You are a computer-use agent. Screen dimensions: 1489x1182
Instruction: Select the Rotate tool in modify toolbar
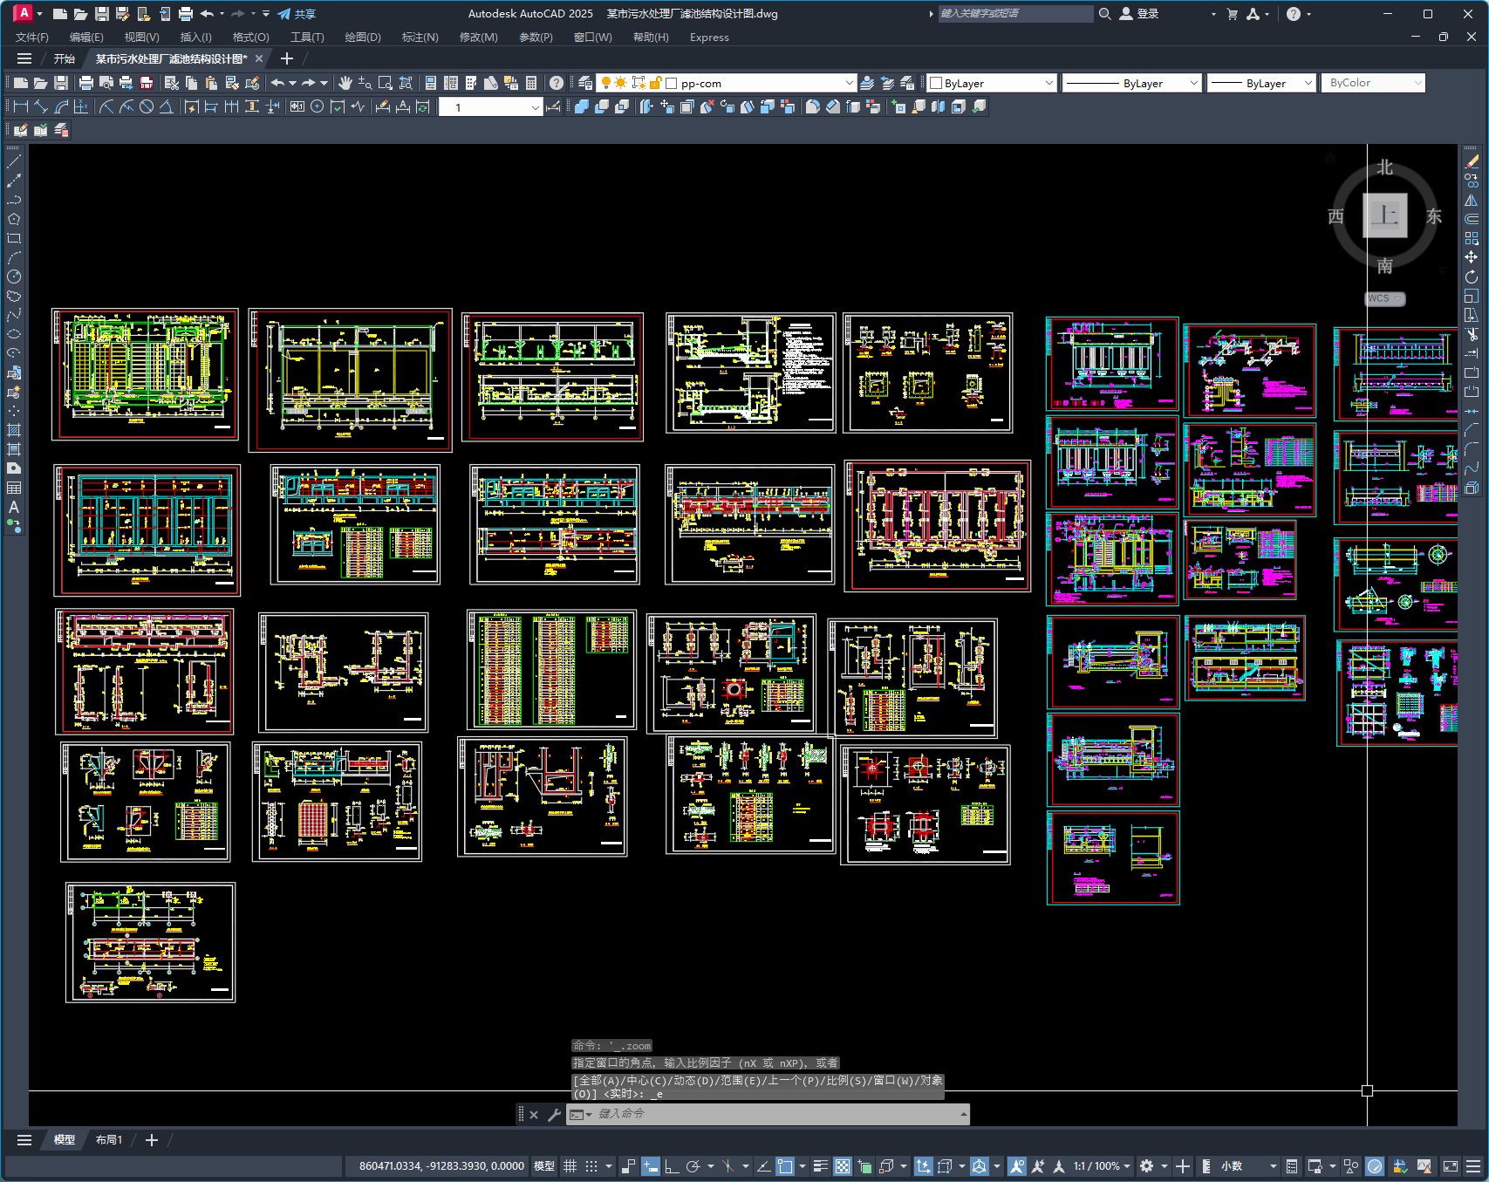coord(1472,277)
